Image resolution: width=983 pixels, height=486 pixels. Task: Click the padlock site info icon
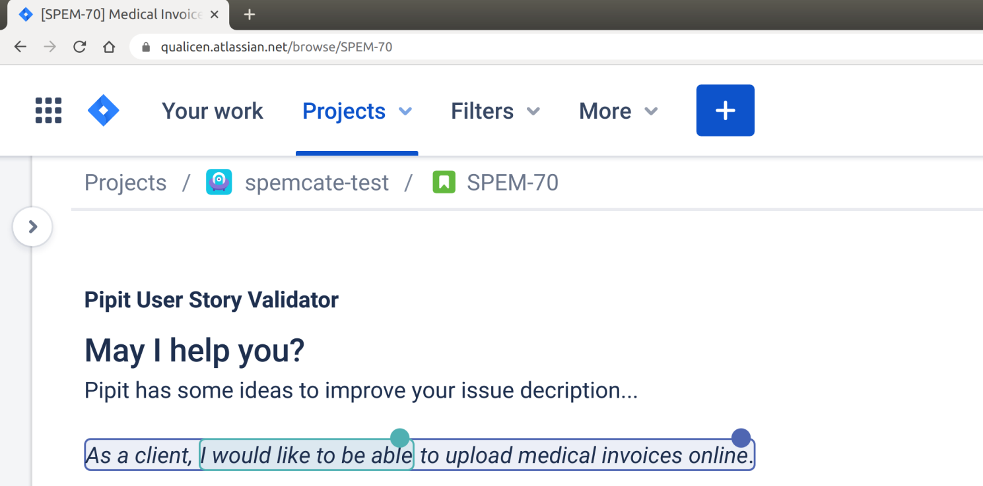pos(146,47)
